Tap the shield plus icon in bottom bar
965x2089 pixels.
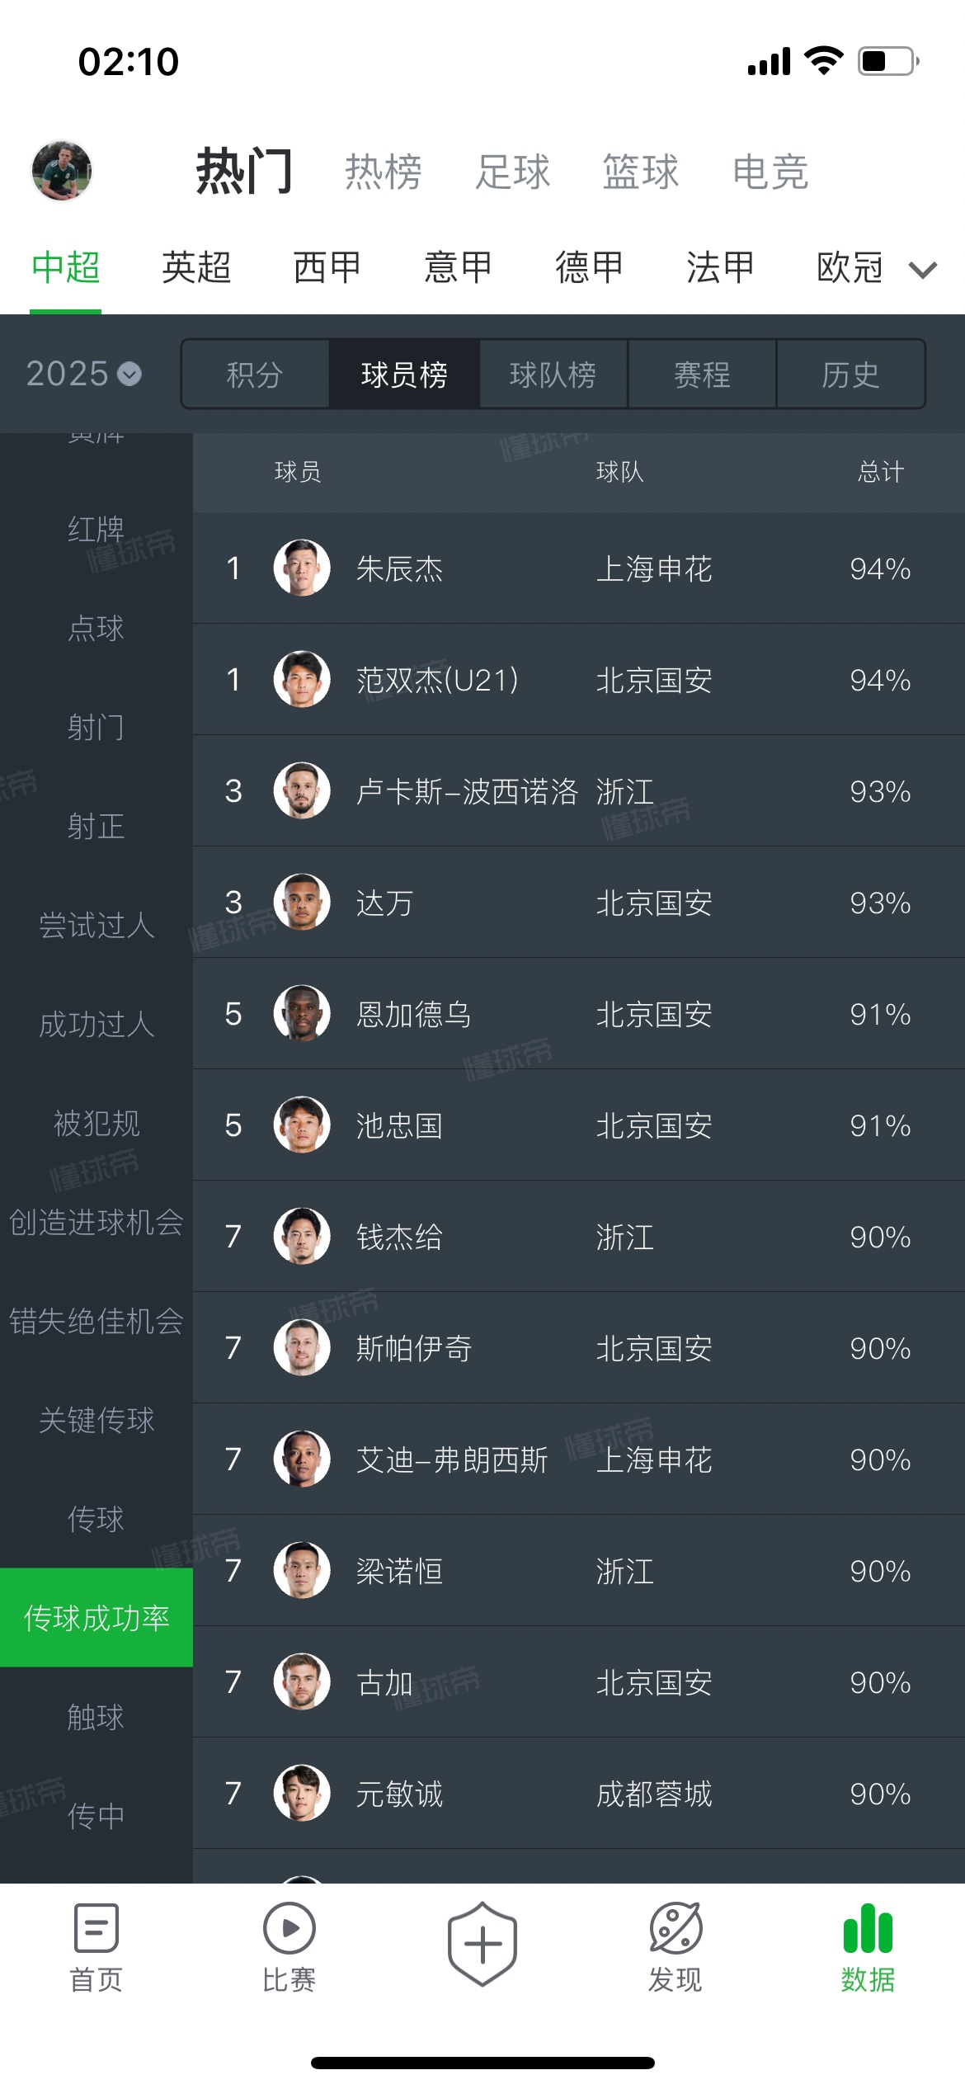point(482,1944)
